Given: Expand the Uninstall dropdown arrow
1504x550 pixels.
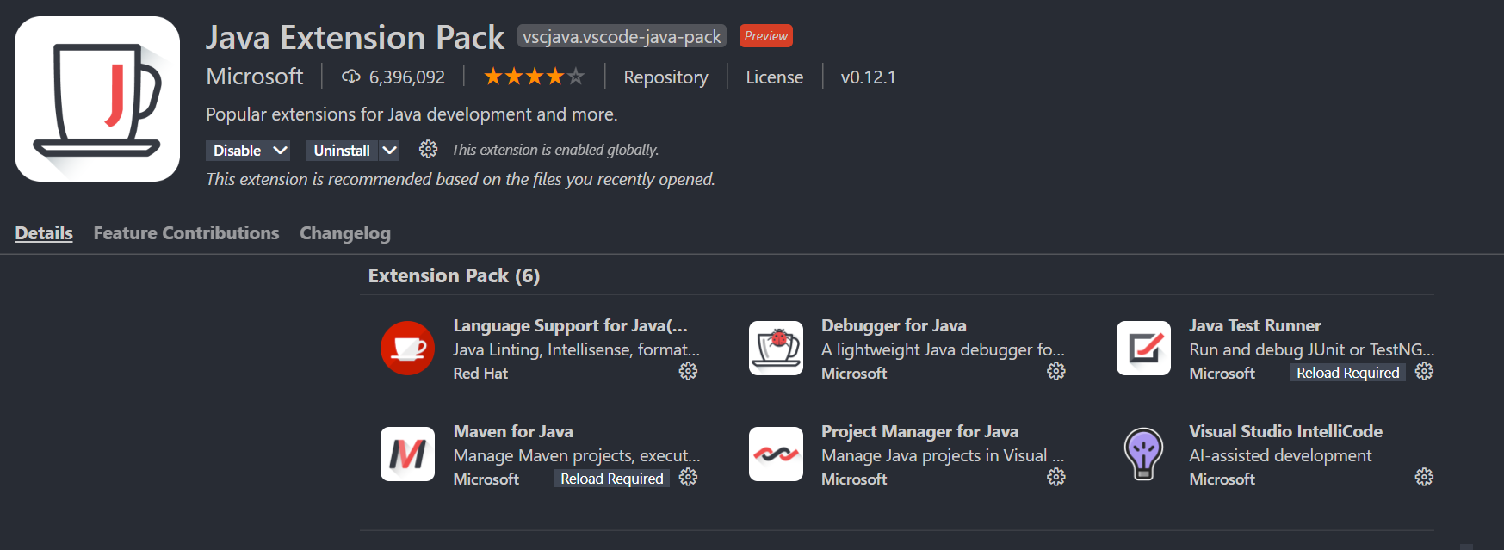Looking at the screenshot, I should coord(389,151).
